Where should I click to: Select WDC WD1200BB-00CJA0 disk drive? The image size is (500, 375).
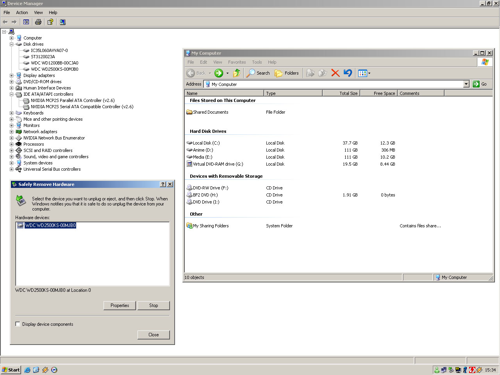54,63
